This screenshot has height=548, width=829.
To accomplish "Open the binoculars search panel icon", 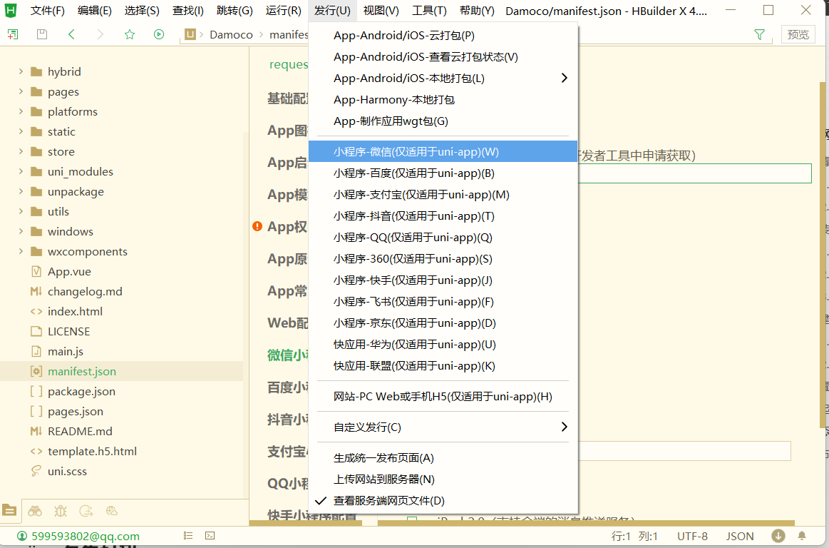I will click(35, 511).
